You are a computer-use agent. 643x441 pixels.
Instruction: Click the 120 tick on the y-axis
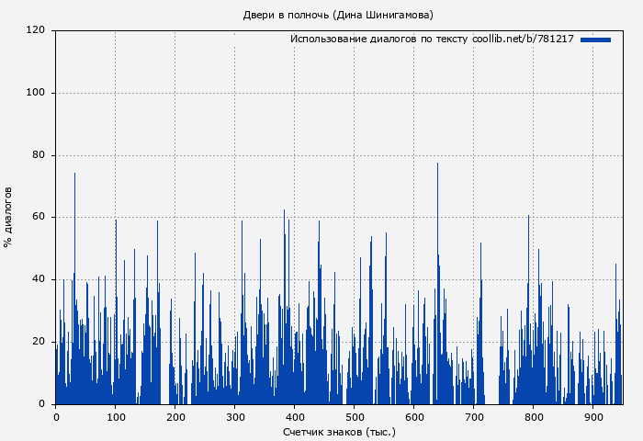click(36, 30)
